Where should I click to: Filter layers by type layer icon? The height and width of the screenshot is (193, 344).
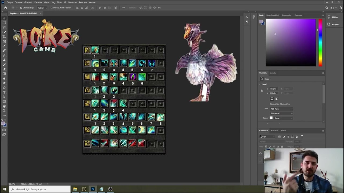click(x=288, y=137)
